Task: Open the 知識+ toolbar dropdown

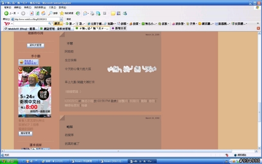Action: point(110,24)
